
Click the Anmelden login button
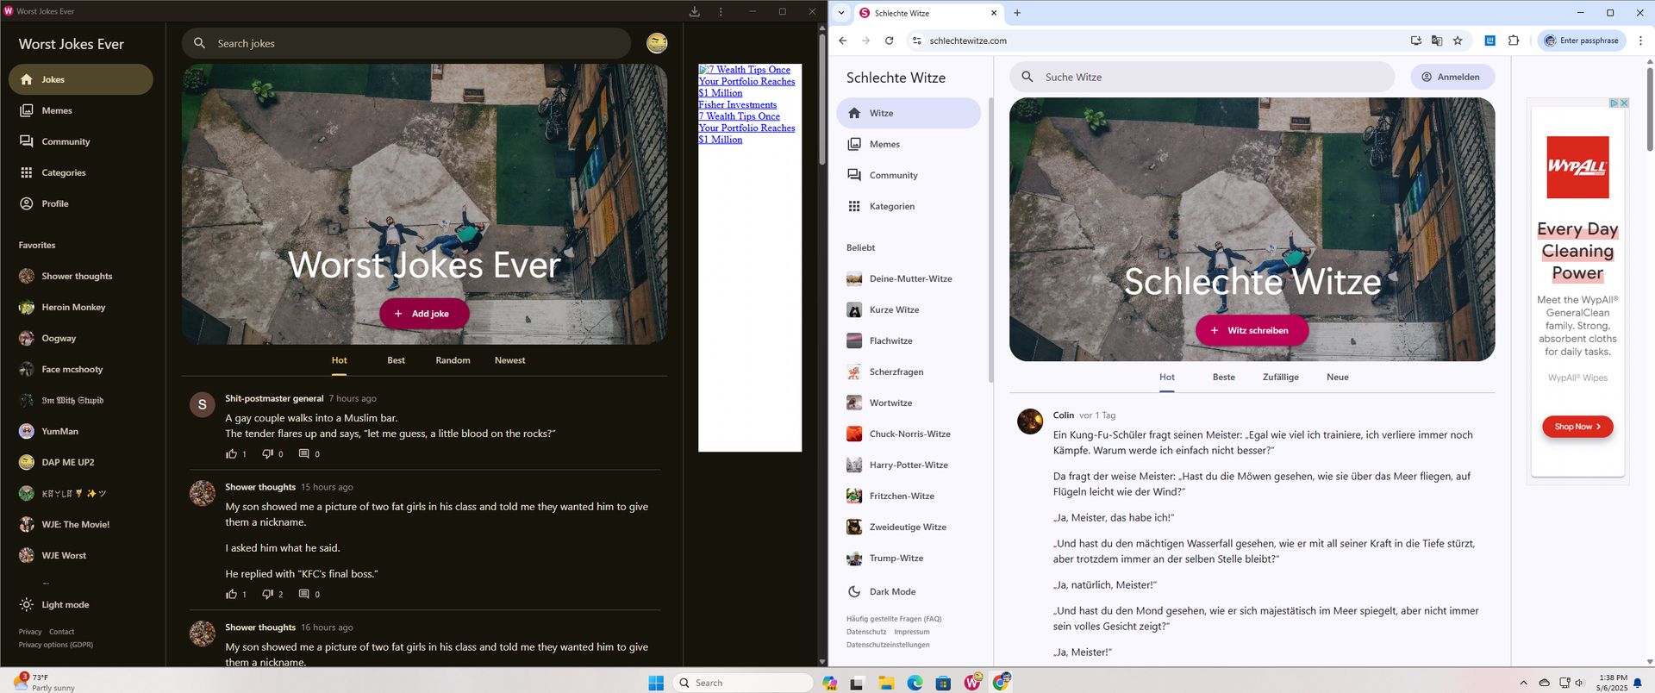1452,77
